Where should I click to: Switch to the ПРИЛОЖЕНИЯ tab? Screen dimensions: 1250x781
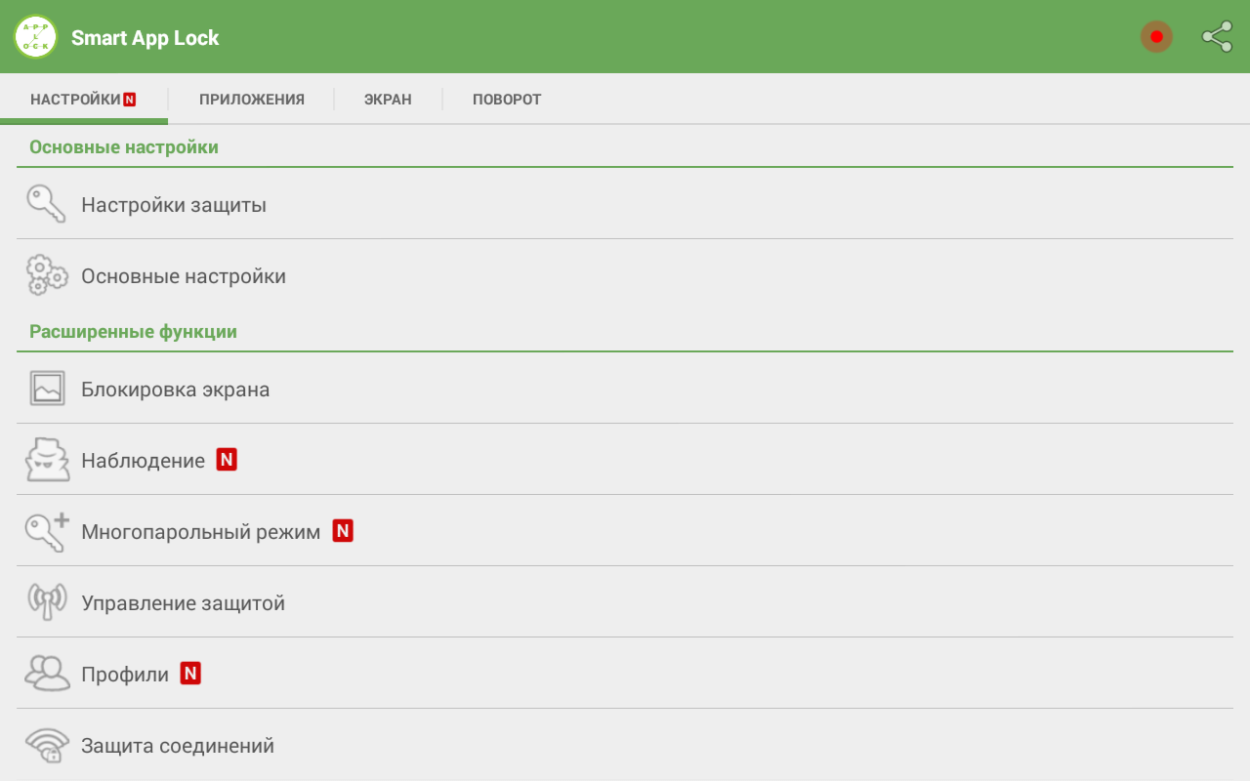[x=252, y=100]
